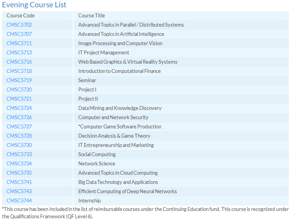Click the Social Computing title
This screenshot has height=219, width=290.
(97, 154)
